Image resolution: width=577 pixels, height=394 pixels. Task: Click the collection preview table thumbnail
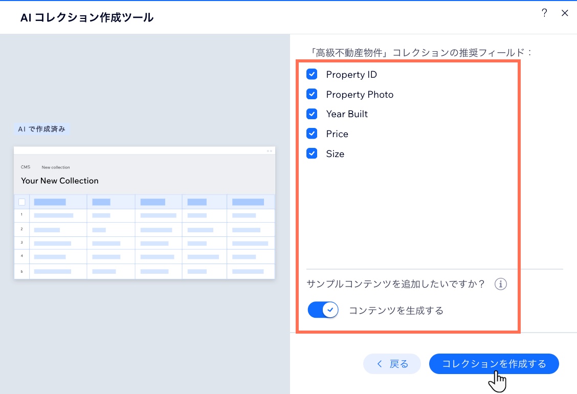145,213
